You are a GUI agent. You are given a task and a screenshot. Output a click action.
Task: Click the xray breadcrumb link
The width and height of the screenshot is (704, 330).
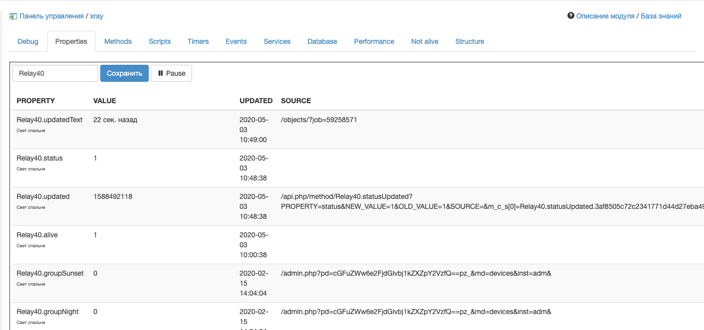[x=97, y=16]
